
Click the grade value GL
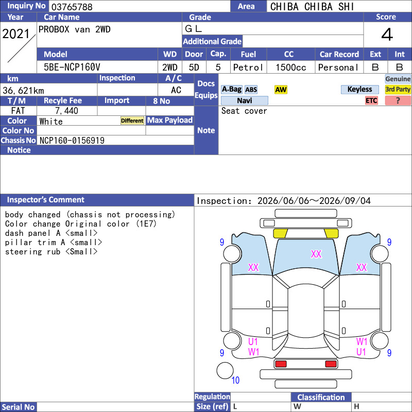pos(194,29)
